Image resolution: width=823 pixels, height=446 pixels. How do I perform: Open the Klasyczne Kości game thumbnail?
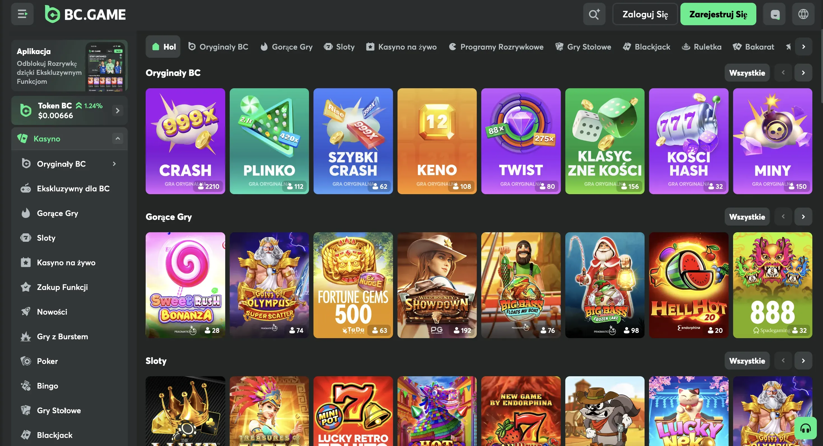coord(605,141)
